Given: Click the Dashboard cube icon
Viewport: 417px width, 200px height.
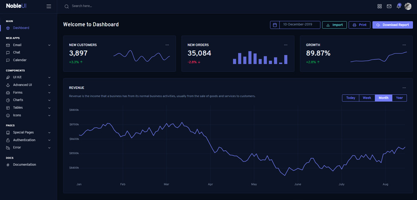Looking at the screenshot, I should point(8,28).
